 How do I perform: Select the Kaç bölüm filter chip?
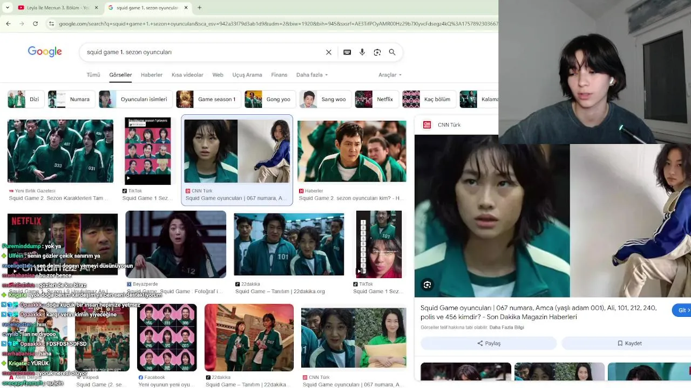pos(429,99)
